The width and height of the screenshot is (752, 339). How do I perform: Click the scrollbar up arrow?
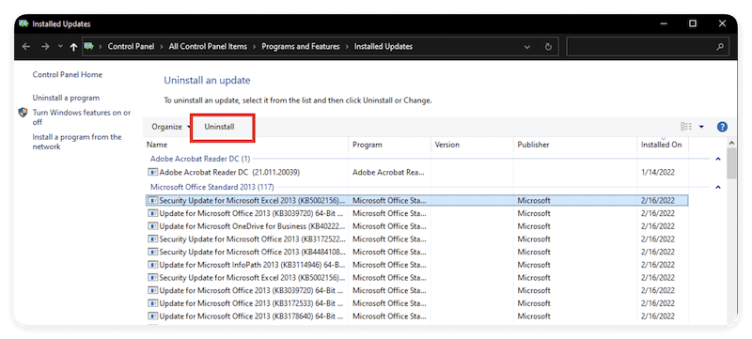point(732,143)
